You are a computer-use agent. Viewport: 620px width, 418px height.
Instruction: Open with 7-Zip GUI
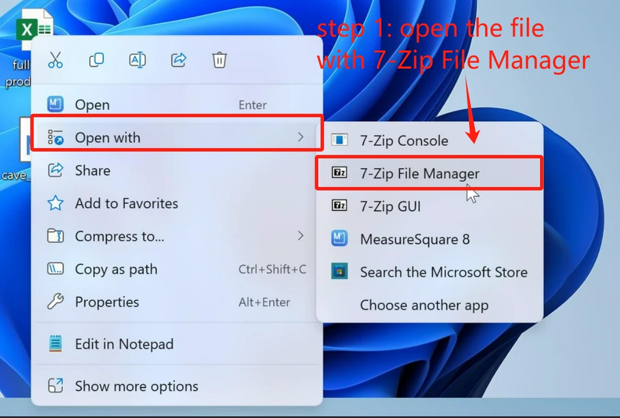[429, 206]
